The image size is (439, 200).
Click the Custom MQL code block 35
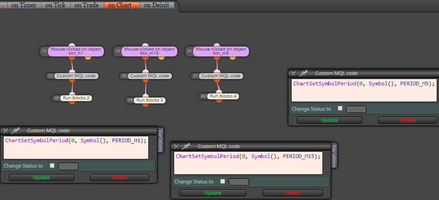click(150, 76)
